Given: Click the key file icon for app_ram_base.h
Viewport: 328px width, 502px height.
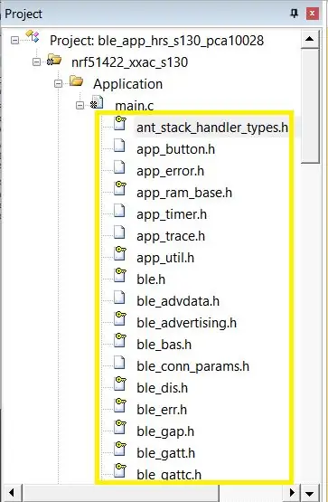Looking at the screenshot, I should tap(120, 188).
